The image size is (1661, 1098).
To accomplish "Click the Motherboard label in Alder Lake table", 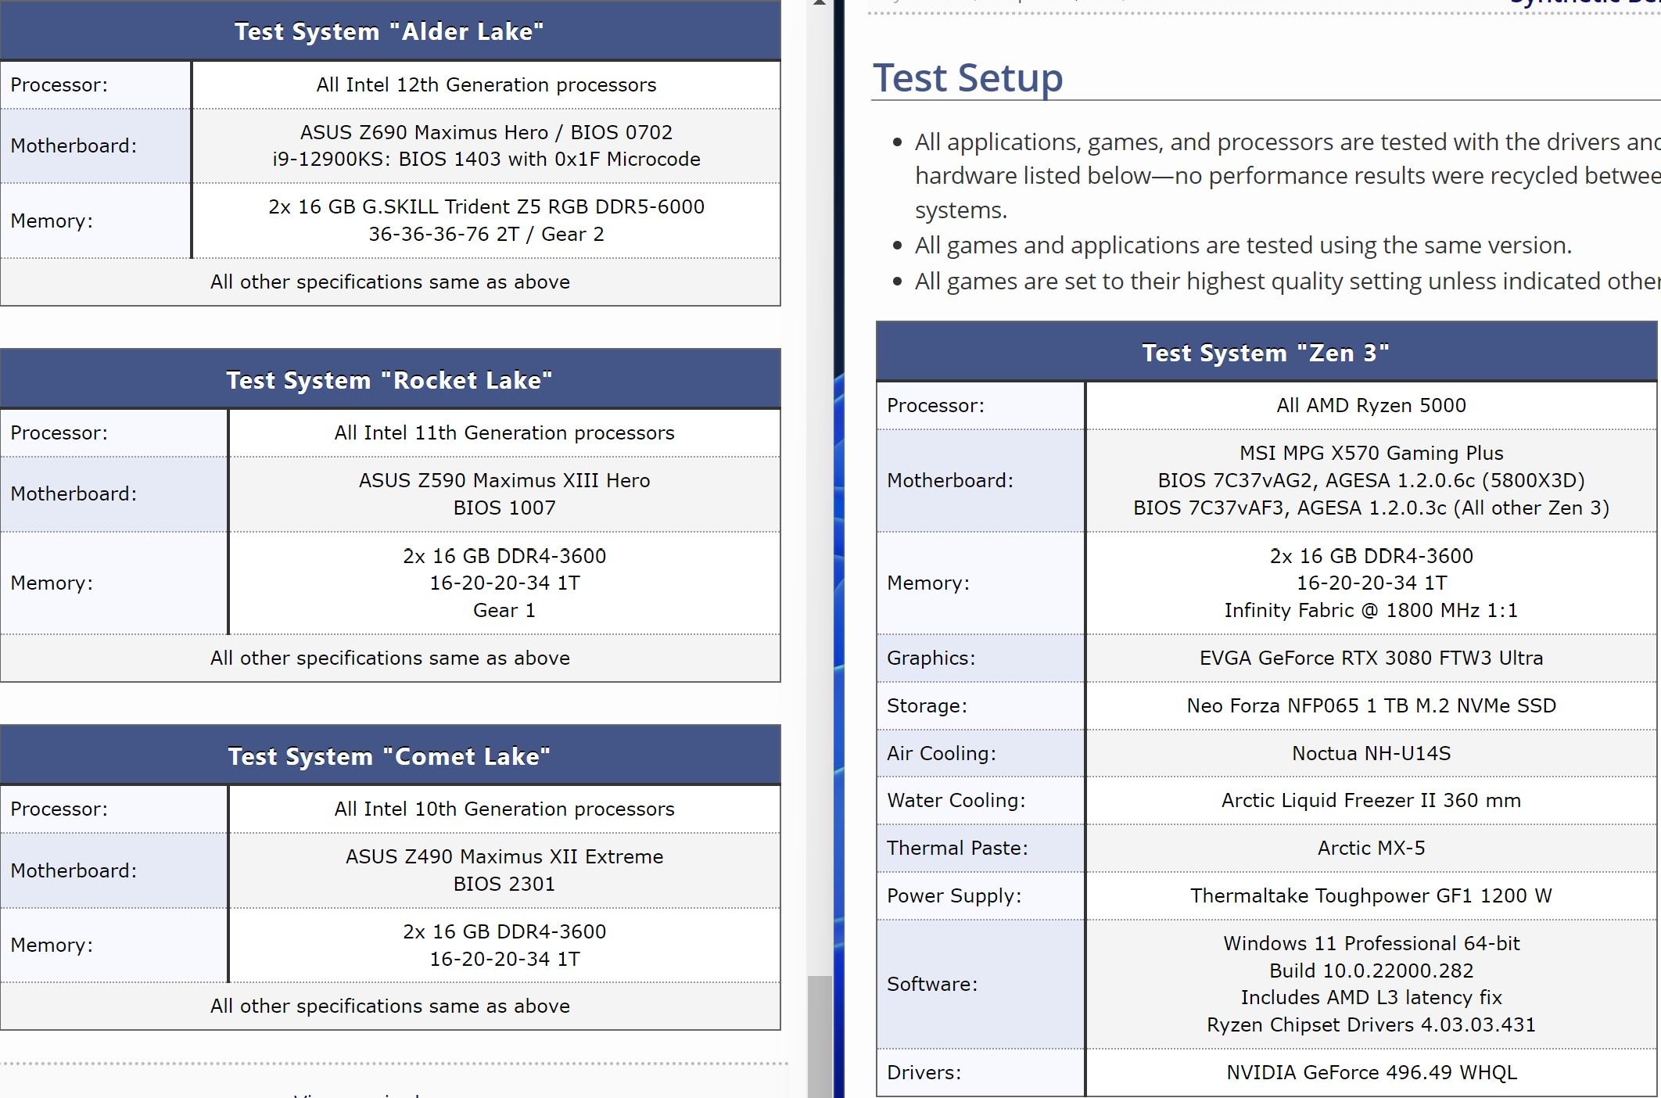I will [x=74, y=145].
